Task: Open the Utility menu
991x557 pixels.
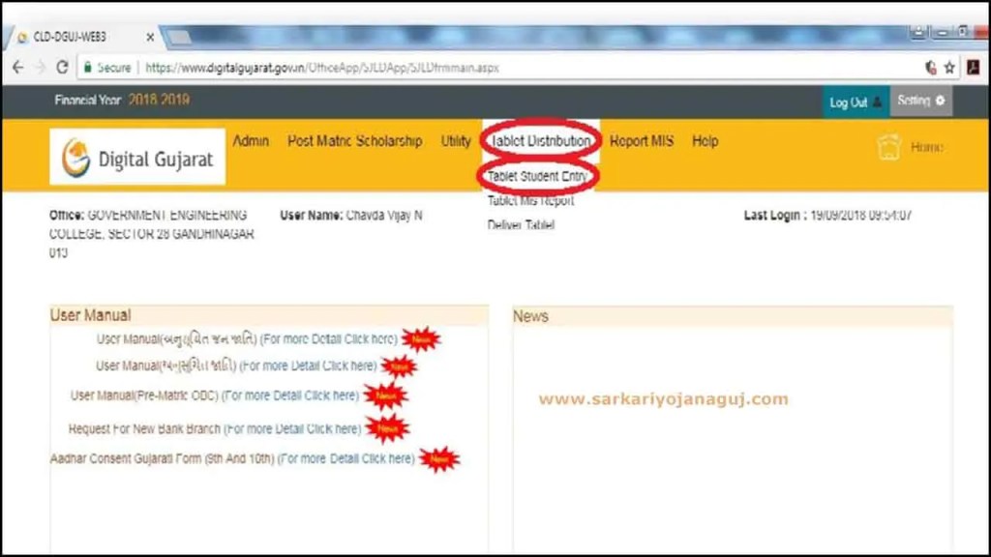Action: click(456, 141)
